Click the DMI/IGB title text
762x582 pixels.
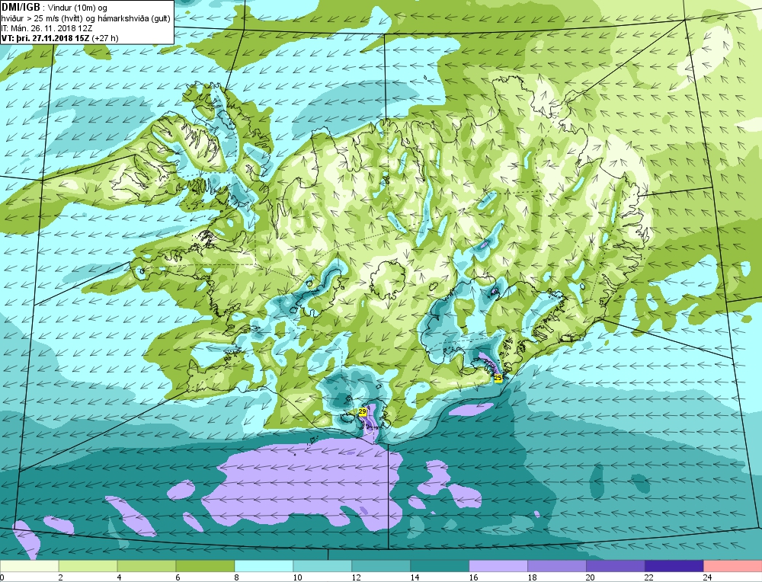tap(21, 8)
